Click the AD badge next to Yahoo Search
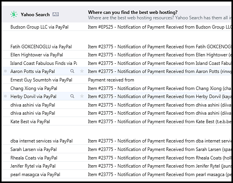233x183 pixels. coord(56,14)
